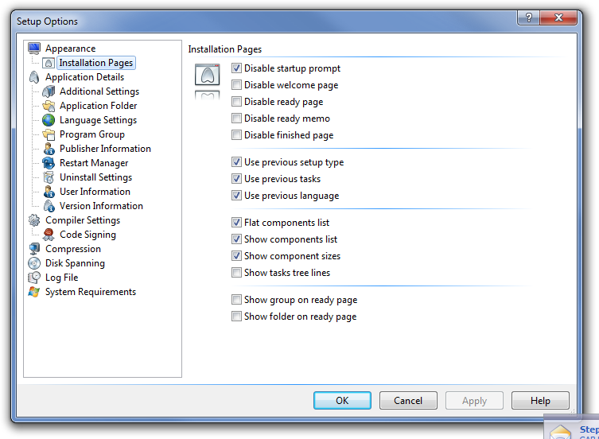Select Publisher Information in the tree

coord(104,149)
